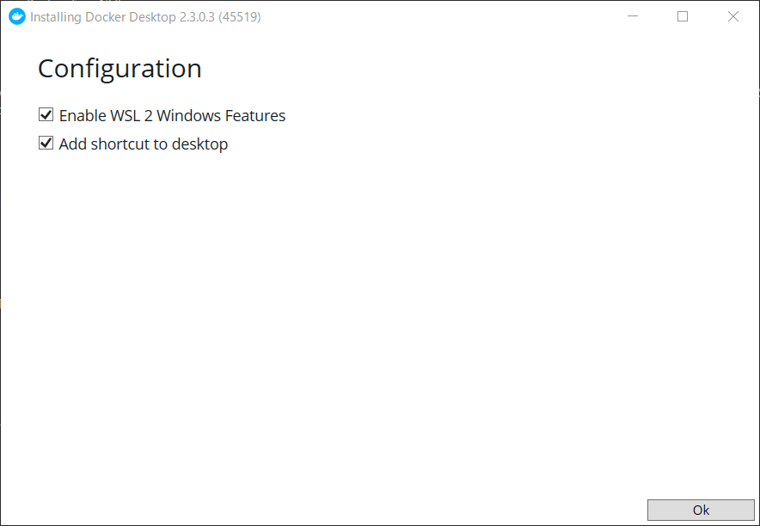Click the empty title bar area beside the title

point(434,16)
